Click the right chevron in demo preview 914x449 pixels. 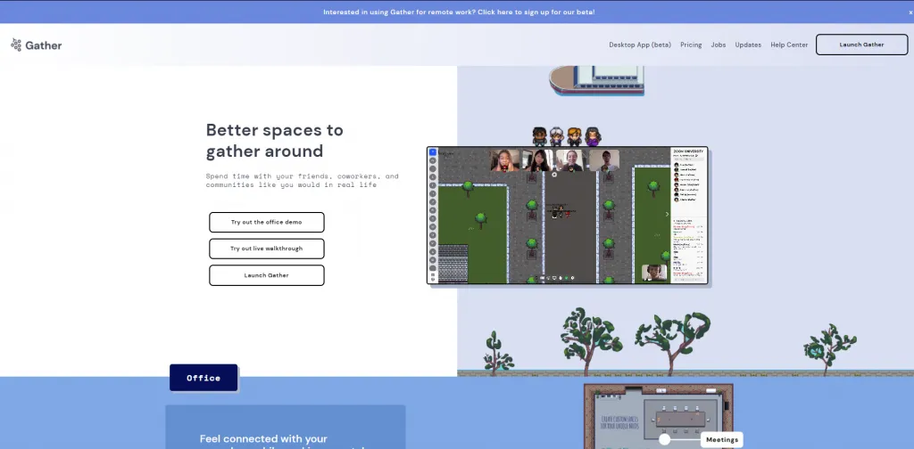pyautogui.click(x=666, y=214)
